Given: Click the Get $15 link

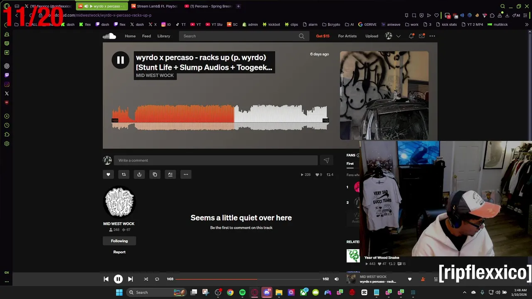Looking at the screenshot, I should click(x=323, y=36).
